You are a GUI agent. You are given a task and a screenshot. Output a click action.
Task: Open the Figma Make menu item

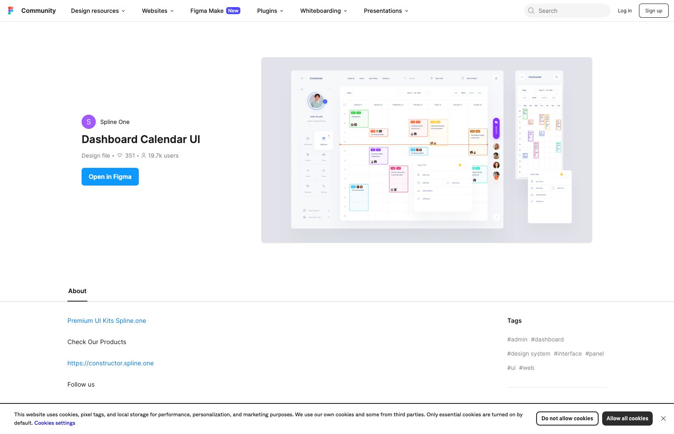(207, 11)
